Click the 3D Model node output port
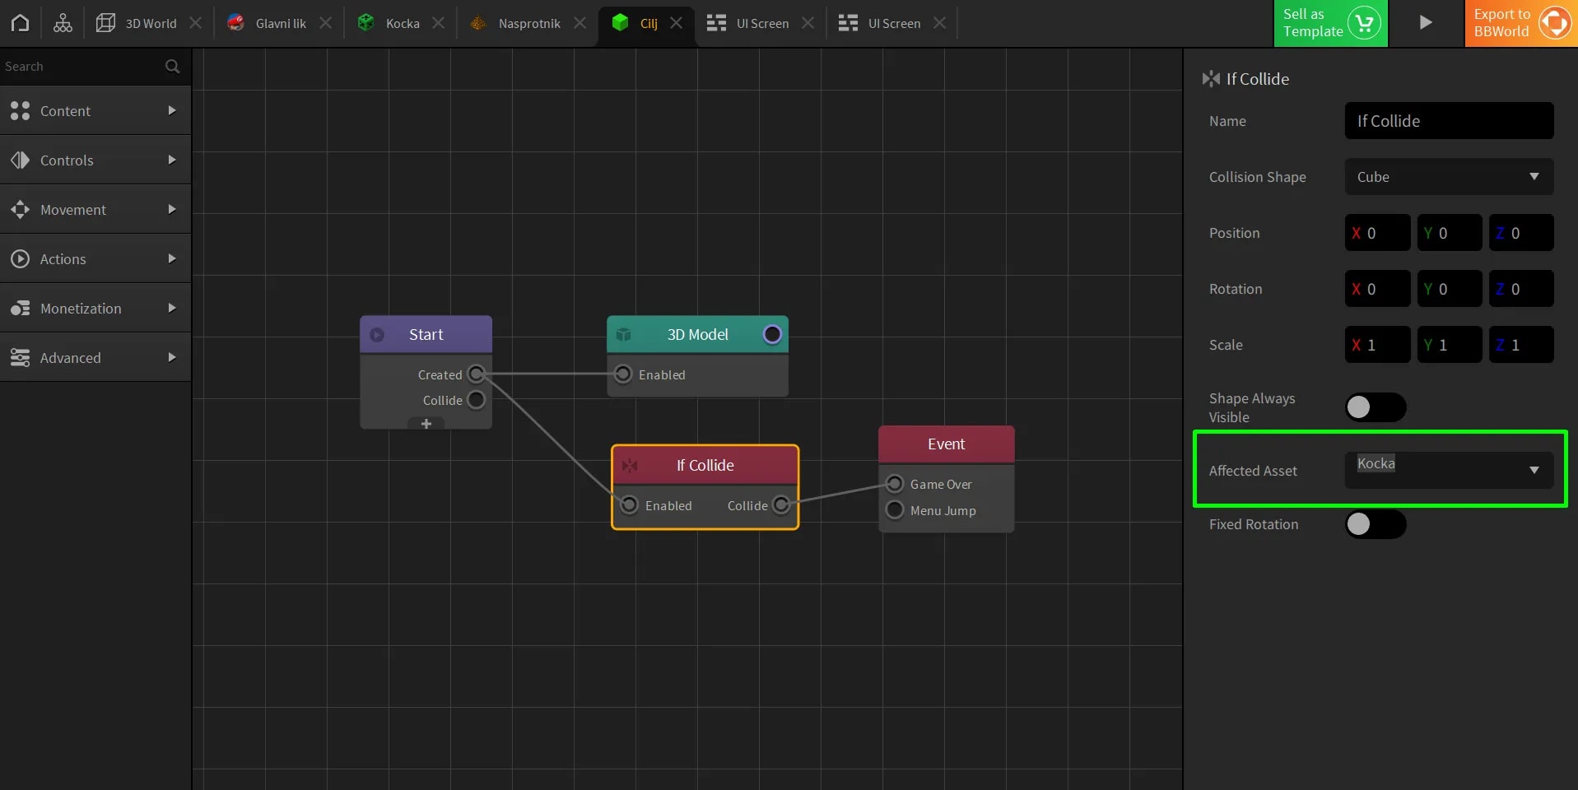 click(x=772, y=335)
